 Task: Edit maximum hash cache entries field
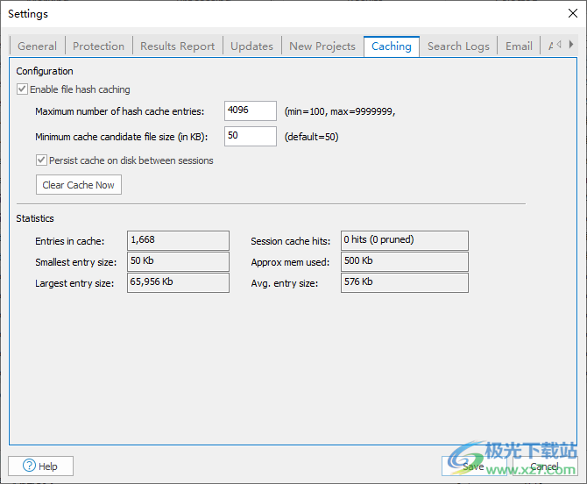pyautogui.click(x=251, y=110)
